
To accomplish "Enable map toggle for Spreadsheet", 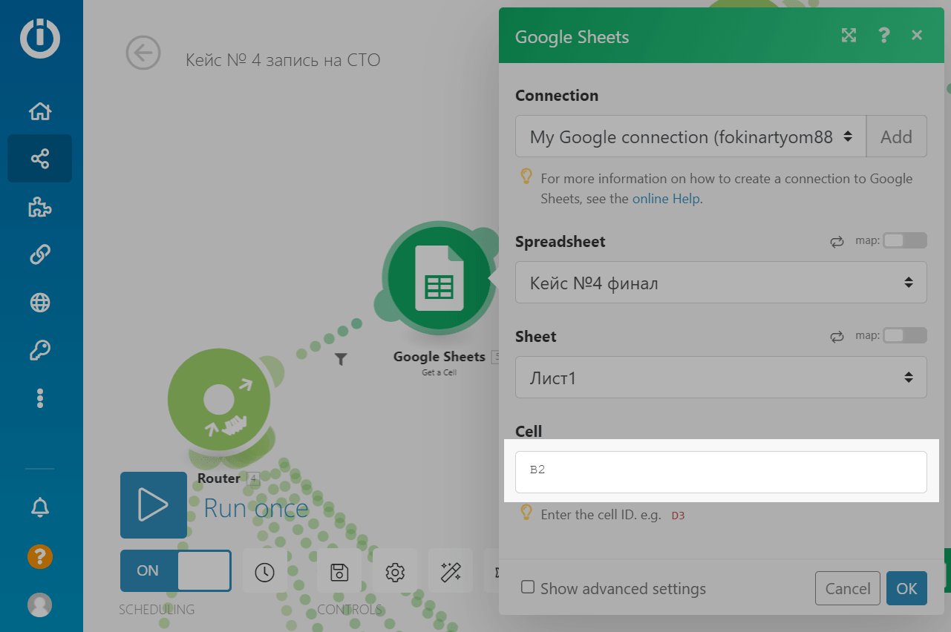I will tap(904, 241).
